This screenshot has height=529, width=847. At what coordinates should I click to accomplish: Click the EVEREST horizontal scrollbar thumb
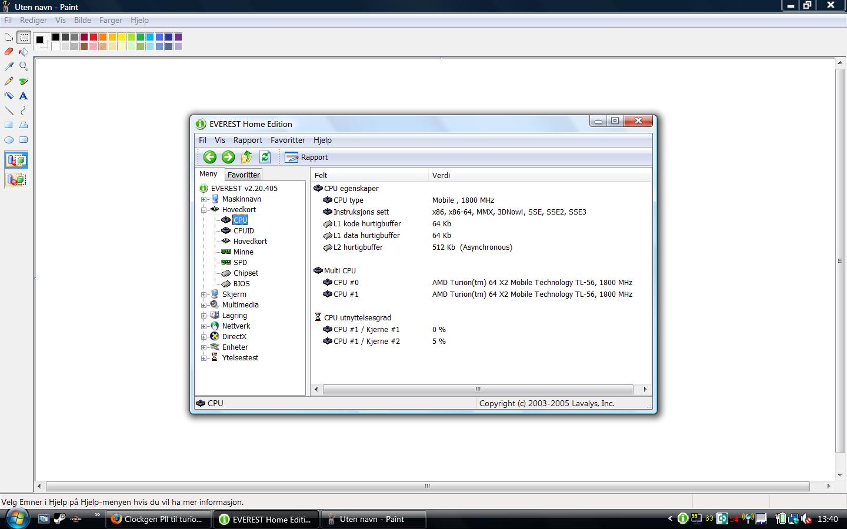(478, 389)
